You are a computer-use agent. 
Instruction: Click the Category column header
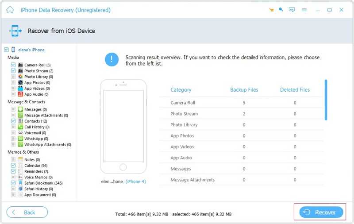tap(181, 90)
